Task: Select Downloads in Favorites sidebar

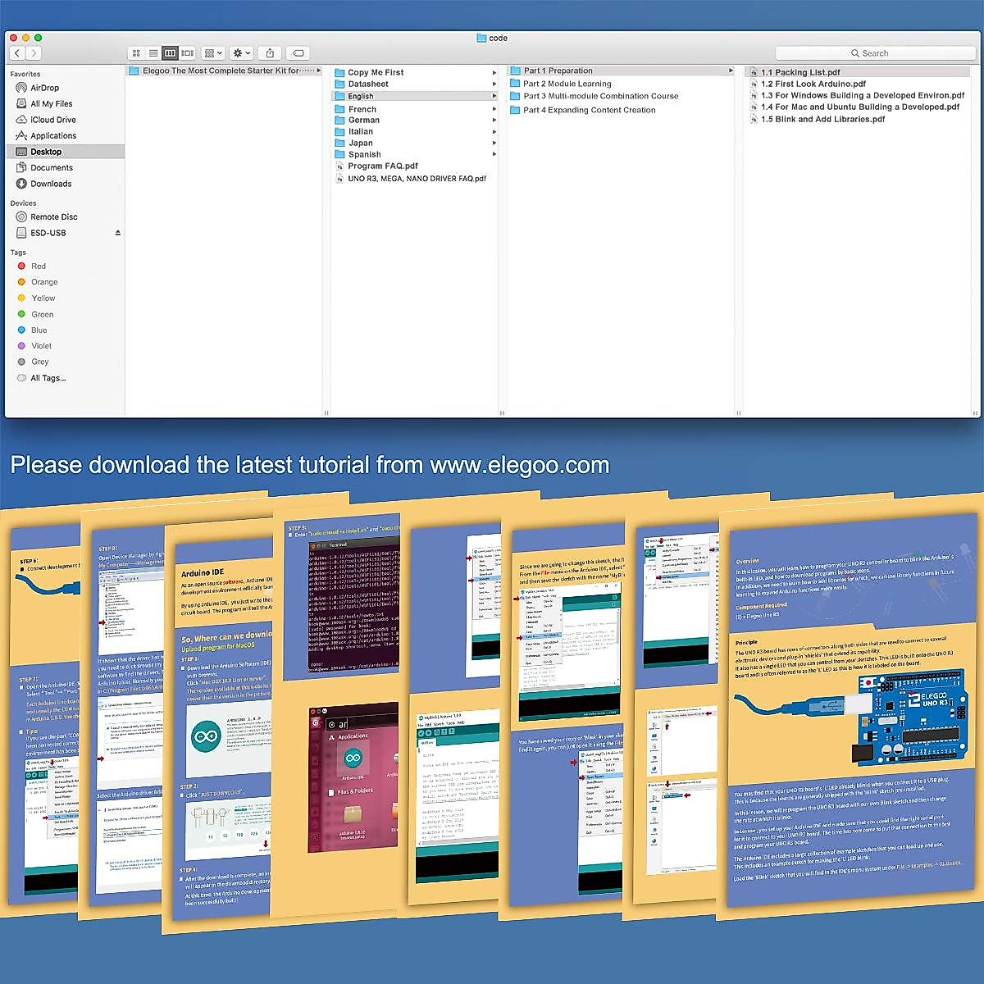Action: click(x=50, y=184)
